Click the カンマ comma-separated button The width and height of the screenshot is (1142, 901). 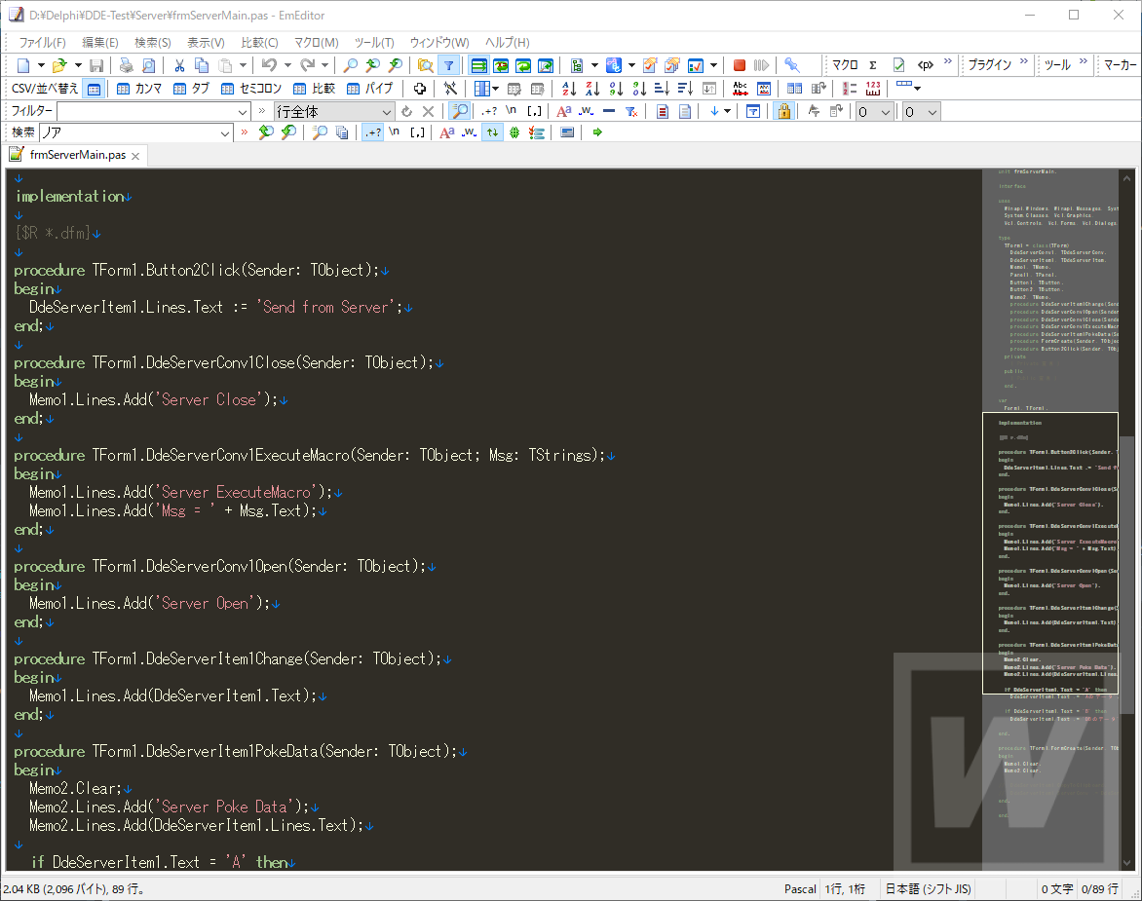(x=139, y=89)
